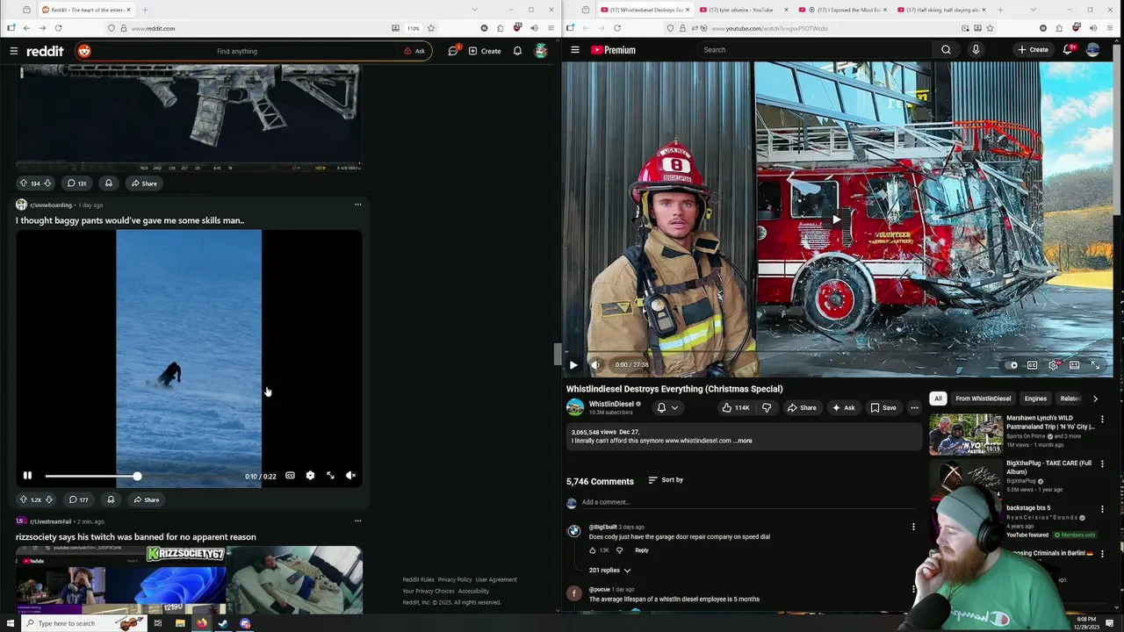Screen dimensions: 1124x632
Task: Play the WhistlinDiesel YouTube video
Action: pyautogui.click(x=573, y=365)
